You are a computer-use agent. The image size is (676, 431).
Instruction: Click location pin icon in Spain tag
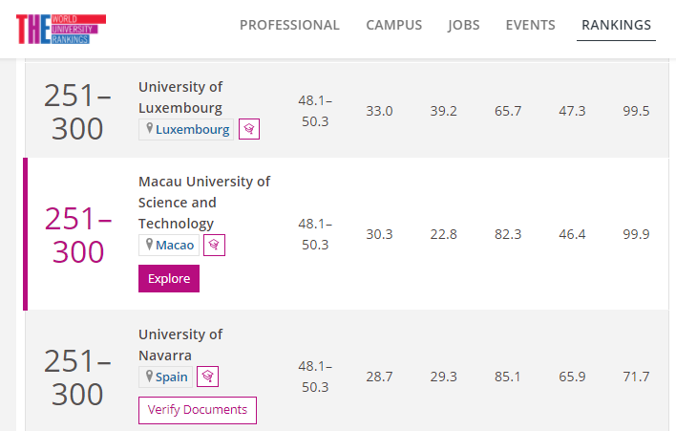(149, 376)
